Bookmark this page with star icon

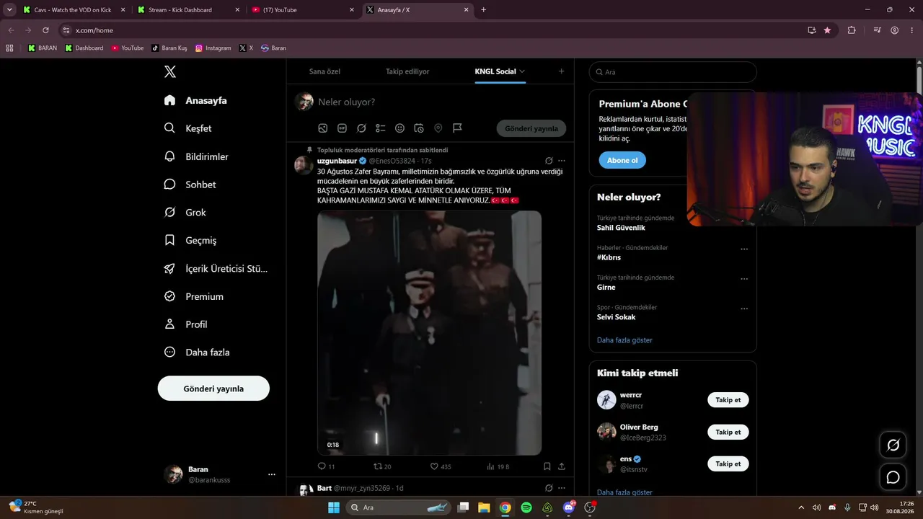pos(827,30)
